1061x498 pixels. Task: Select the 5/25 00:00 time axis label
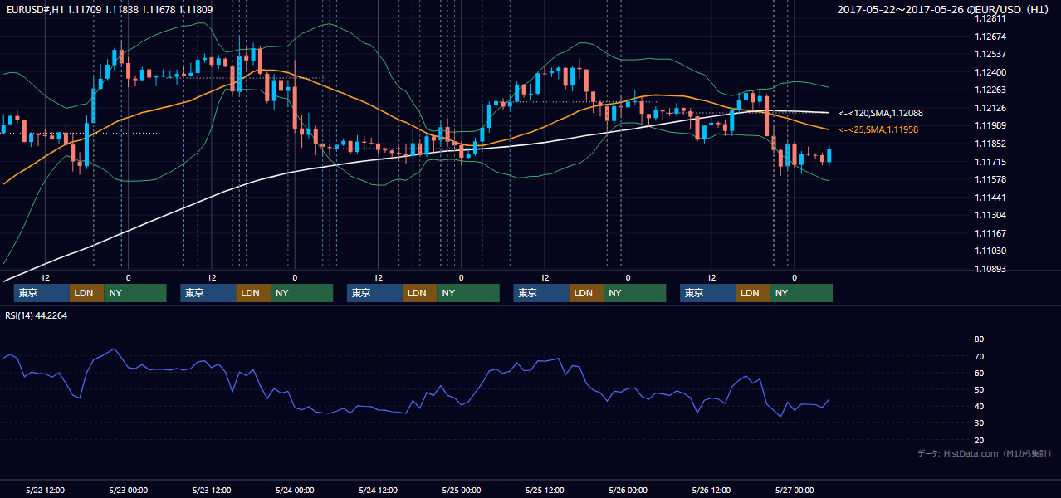pos(462,490)
